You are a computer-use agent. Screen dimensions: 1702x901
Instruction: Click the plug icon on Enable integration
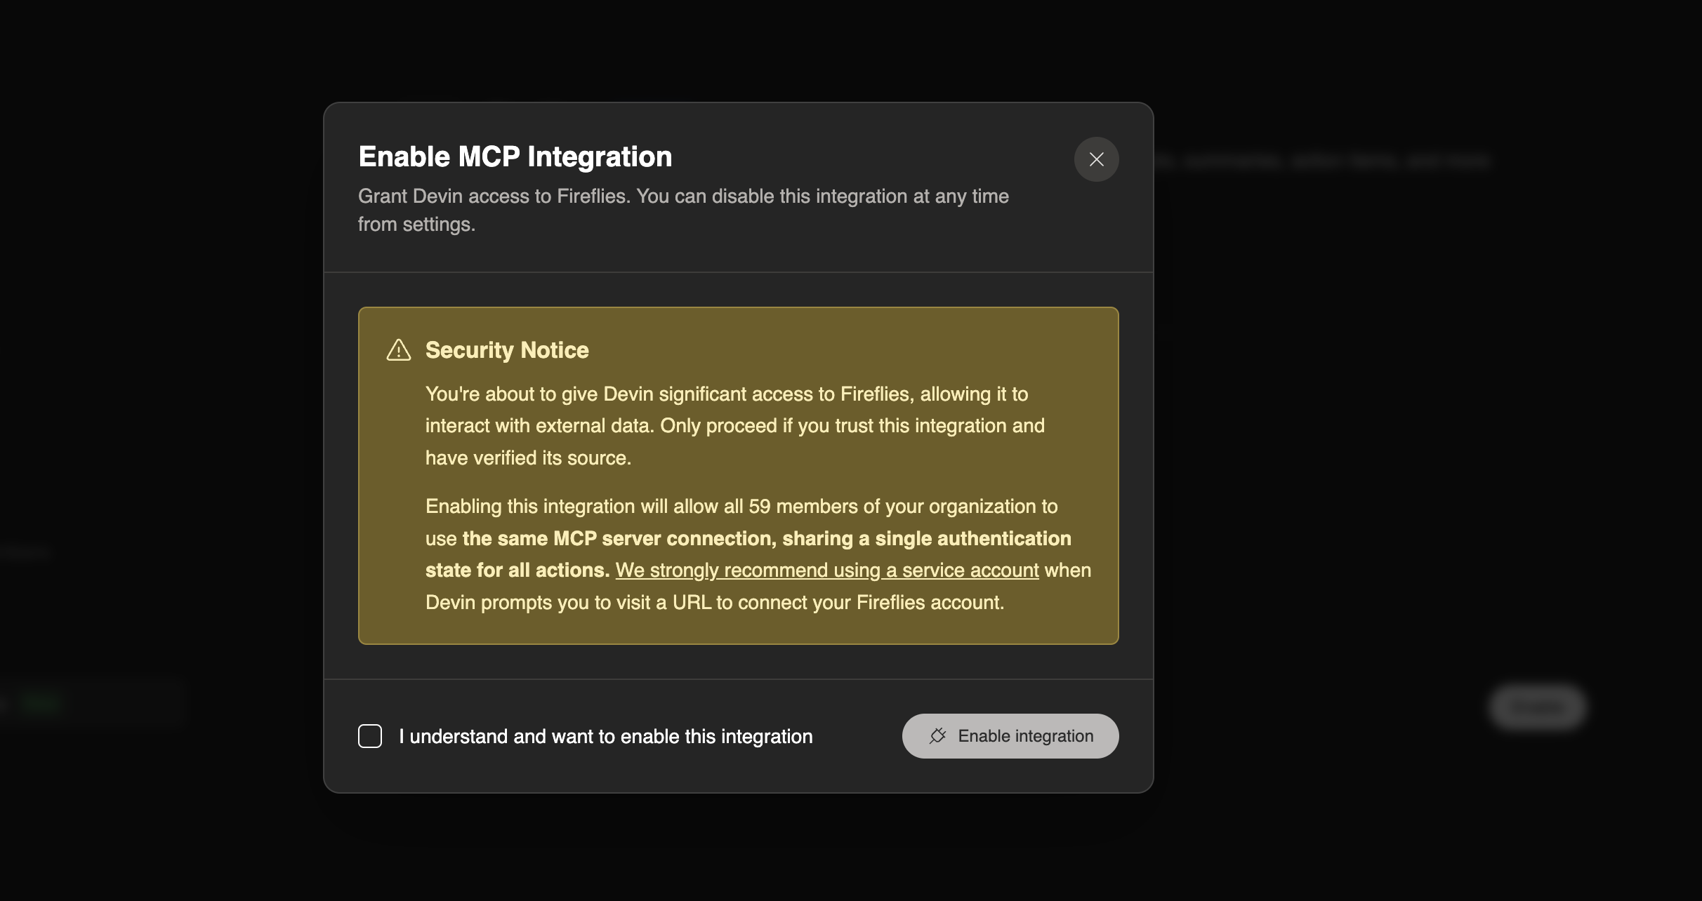click(937, 735)
